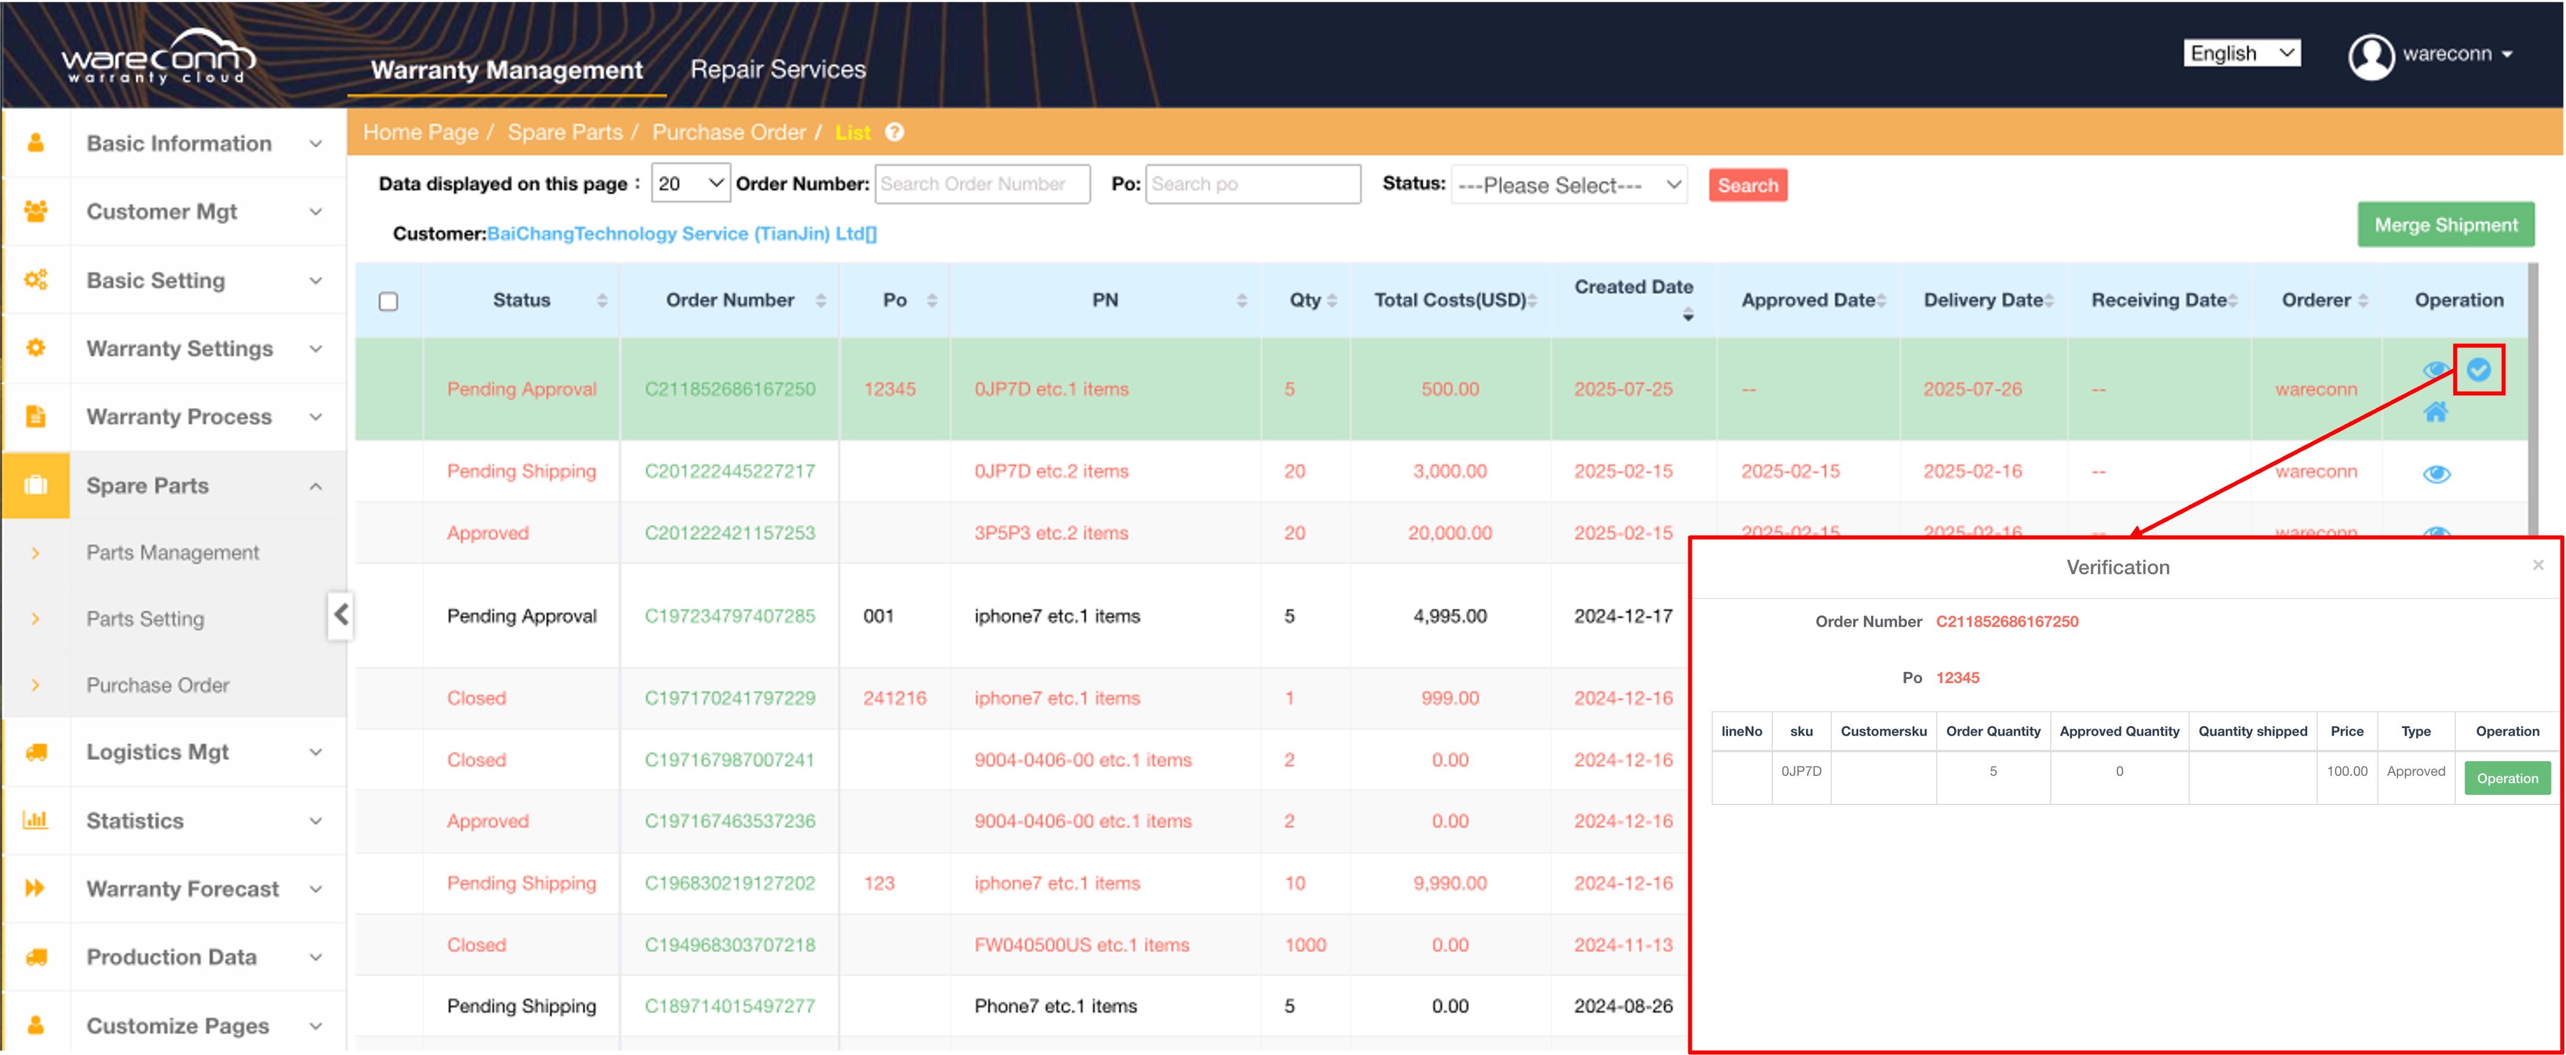Click the green Operation button in Verification
The image size is (2566, 1055).
[x=2507, y=778]
